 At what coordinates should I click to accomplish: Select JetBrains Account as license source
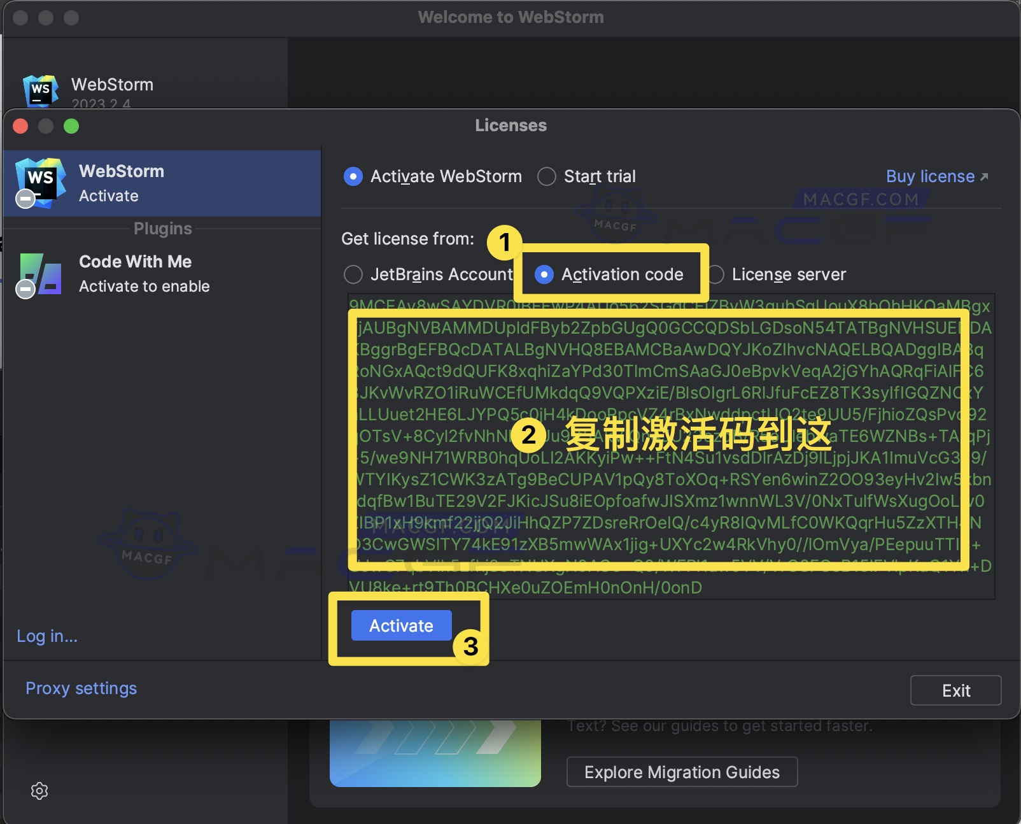[x=353, y=274]
